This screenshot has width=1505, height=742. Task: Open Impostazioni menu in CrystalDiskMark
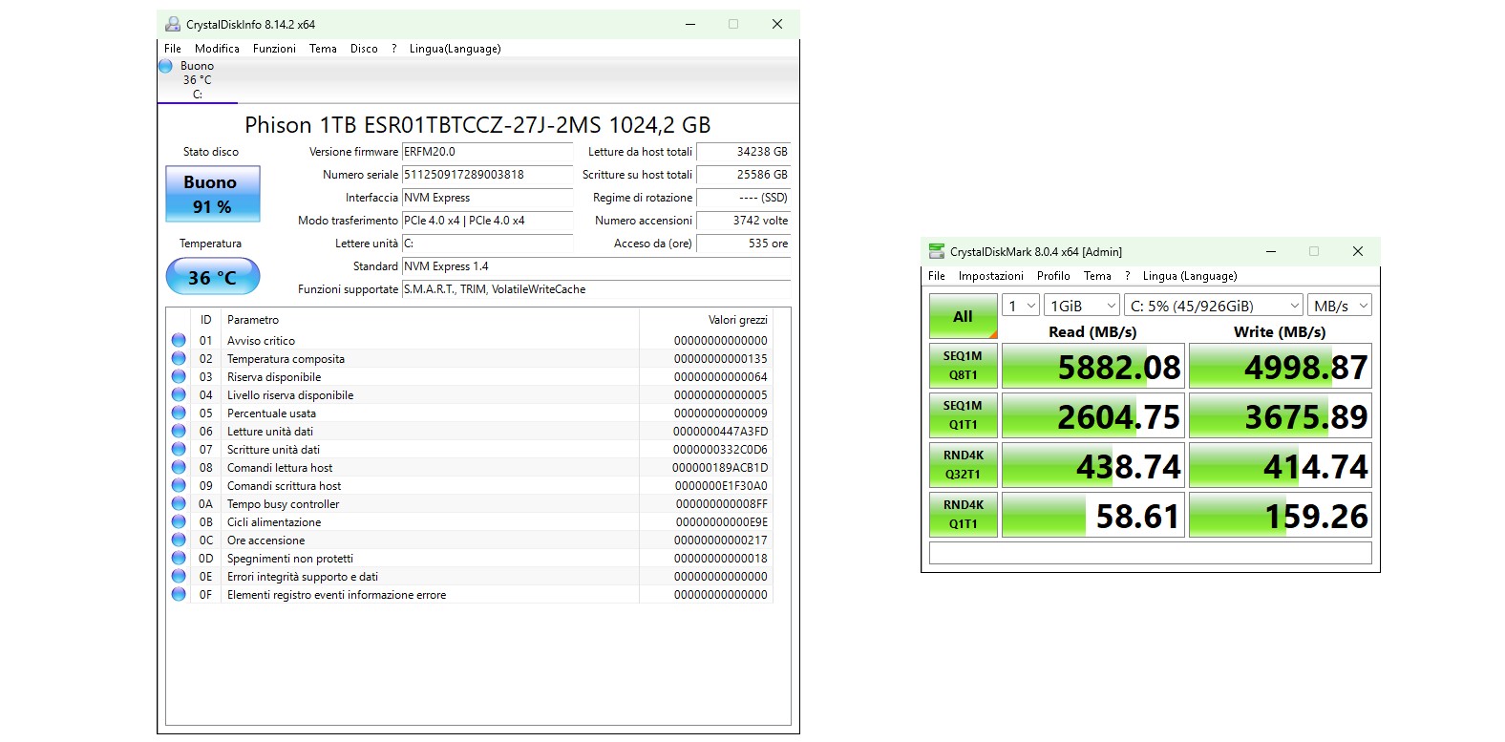pos(990,276)
